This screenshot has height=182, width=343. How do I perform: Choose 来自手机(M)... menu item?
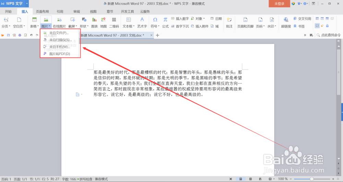[60, 47]
